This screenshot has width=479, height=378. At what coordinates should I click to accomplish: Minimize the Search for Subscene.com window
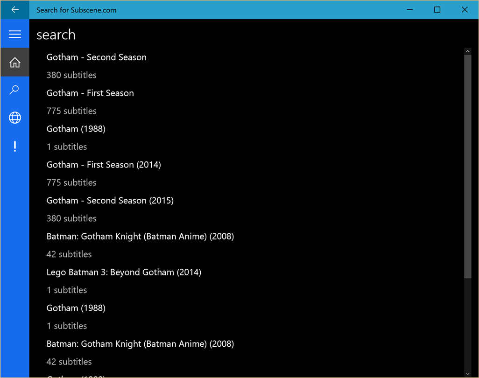pyautogui.click(x=410, y=10)
